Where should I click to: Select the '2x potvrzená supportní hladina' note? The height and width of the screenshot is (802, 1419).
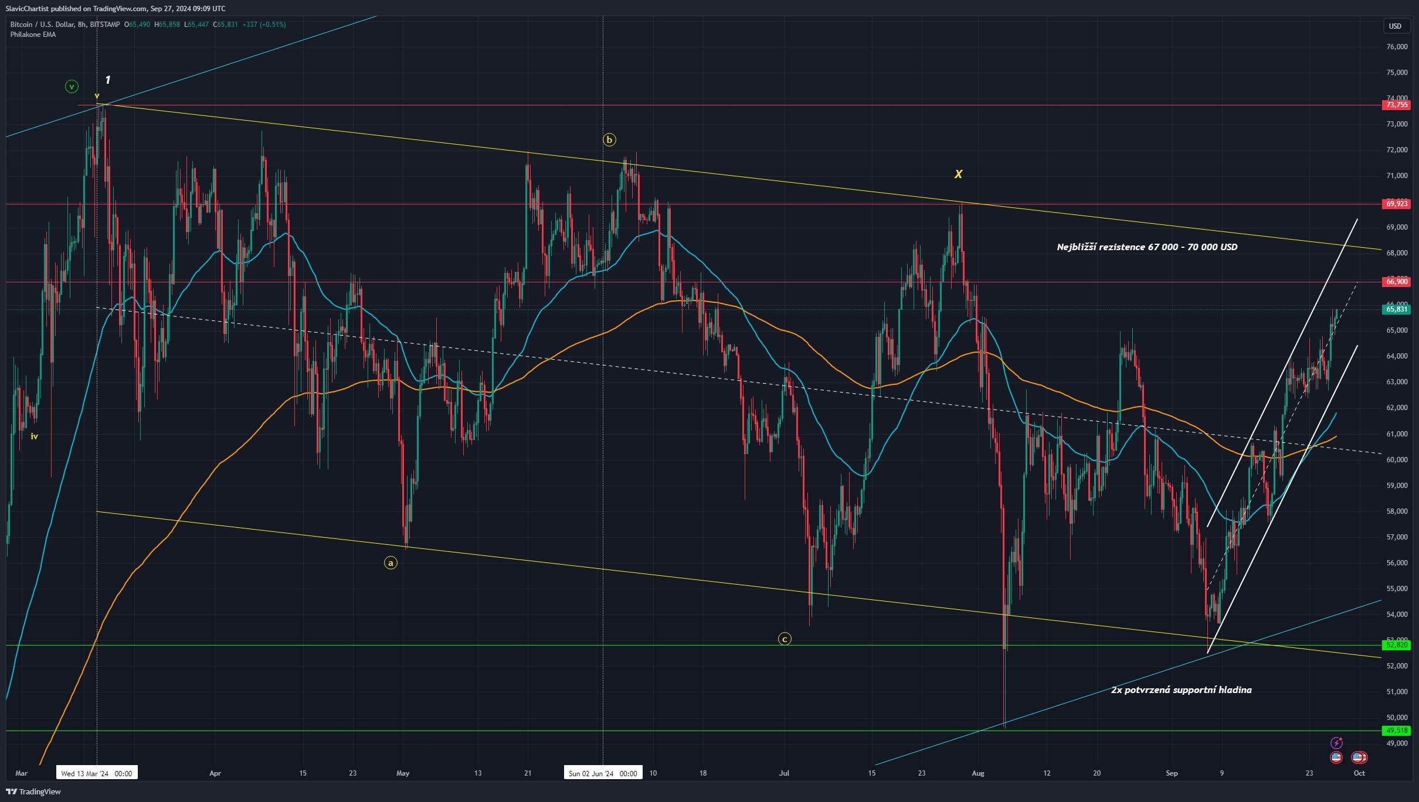(1181, 690)
